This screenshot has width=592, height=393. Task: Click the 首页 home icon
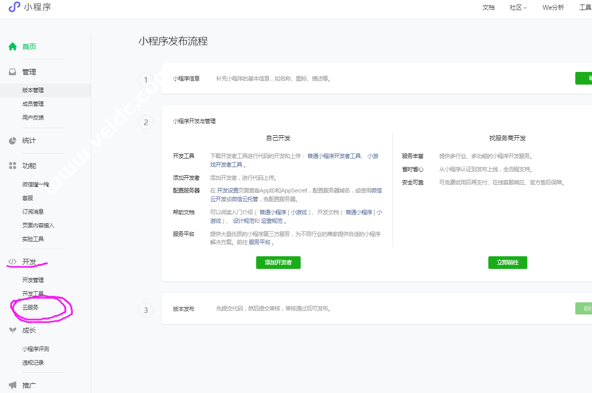point(13,47)
